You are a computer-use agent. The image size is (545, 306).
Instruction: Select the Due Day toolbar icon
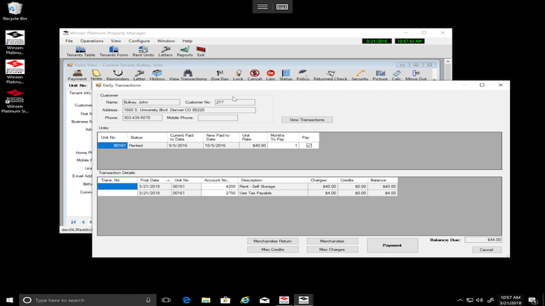point(220,75)
